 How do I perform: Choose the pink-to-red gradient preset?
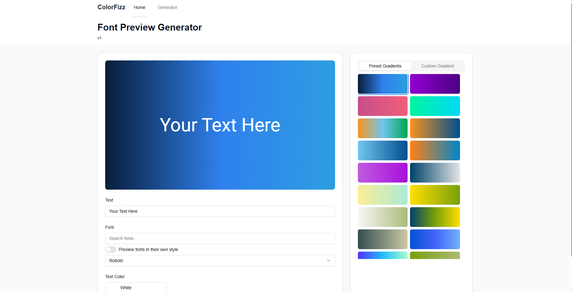pos(383,106)
